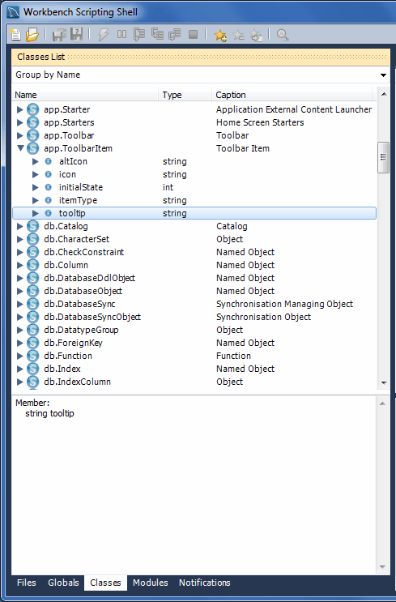Switch to the Modules tab

(151, 583)
